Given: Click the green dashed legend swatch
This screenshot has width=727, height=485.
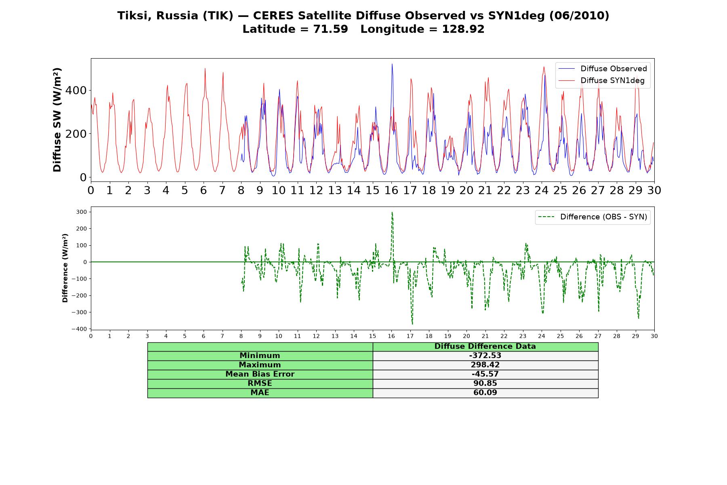Looking at the screenshot, I should click(546, 217).
